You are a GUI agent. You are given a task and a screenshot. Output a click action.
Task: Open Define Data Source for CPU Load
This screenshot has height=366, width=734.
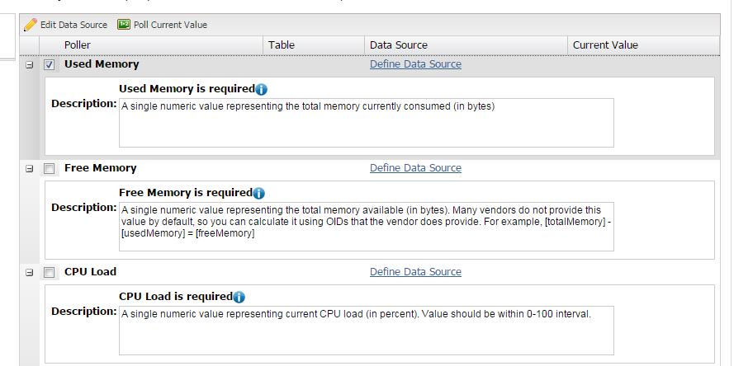tap(415, 272)
